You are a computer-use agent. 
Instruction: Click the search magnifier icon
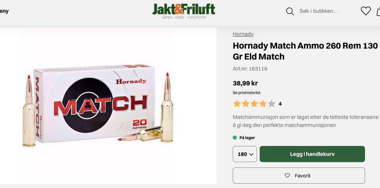[290, 11]
